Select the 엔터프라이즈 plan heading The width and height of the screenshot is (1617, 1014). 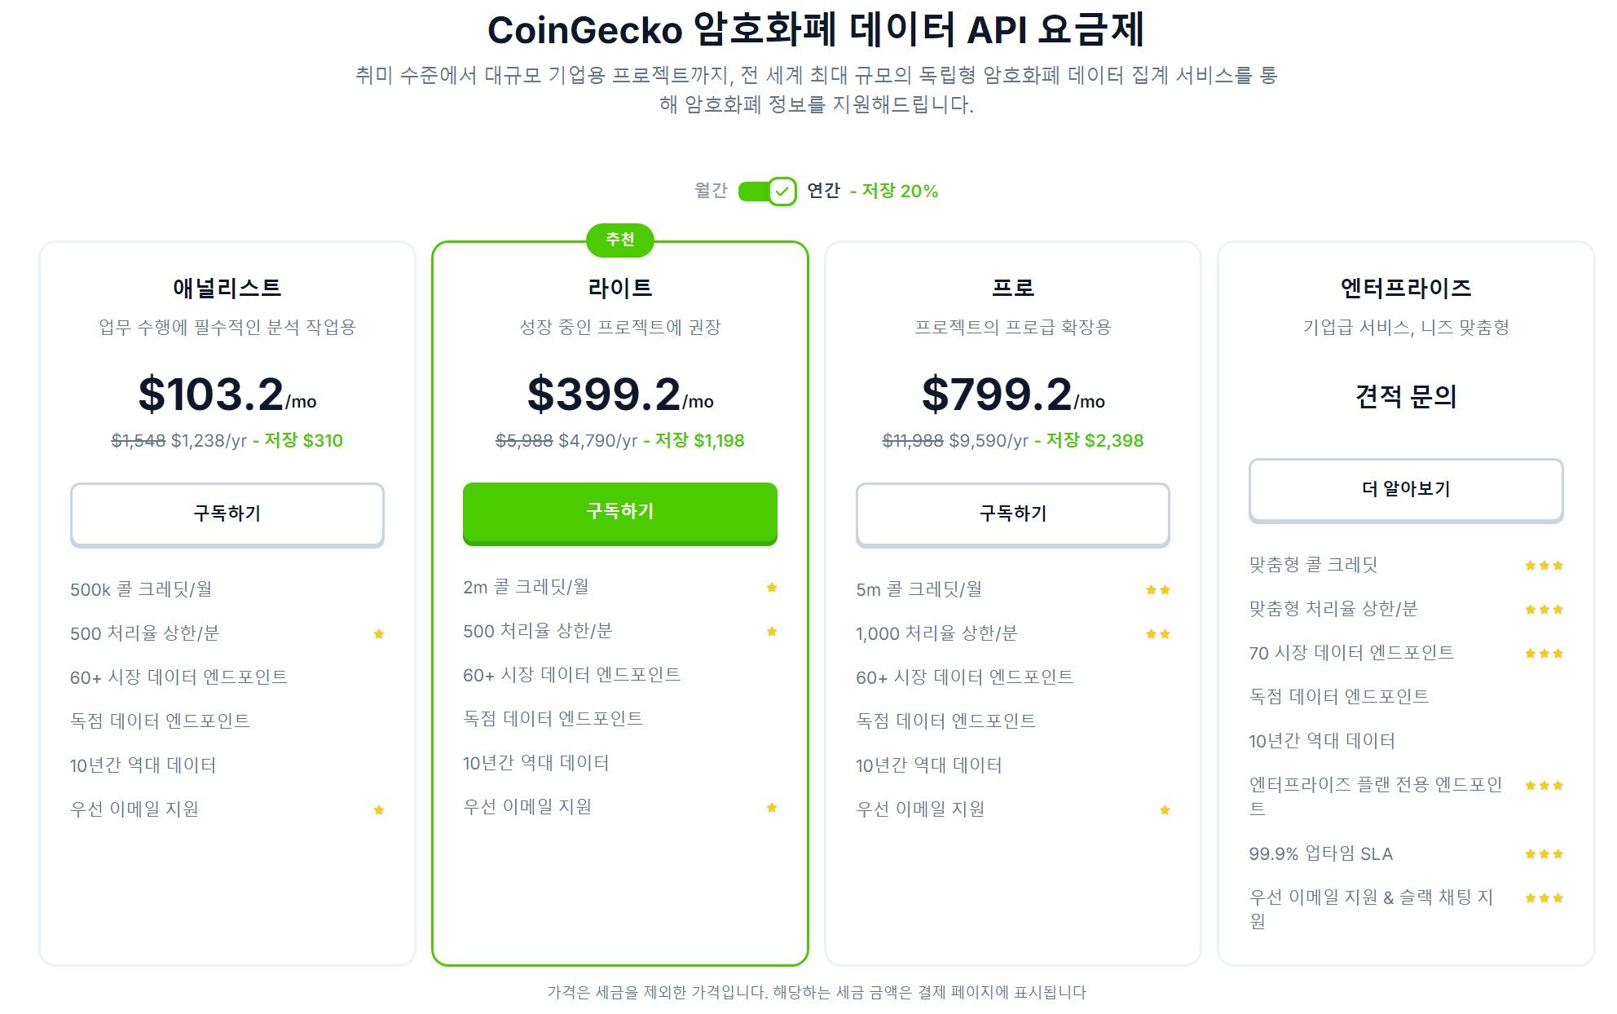[1405, 287]
